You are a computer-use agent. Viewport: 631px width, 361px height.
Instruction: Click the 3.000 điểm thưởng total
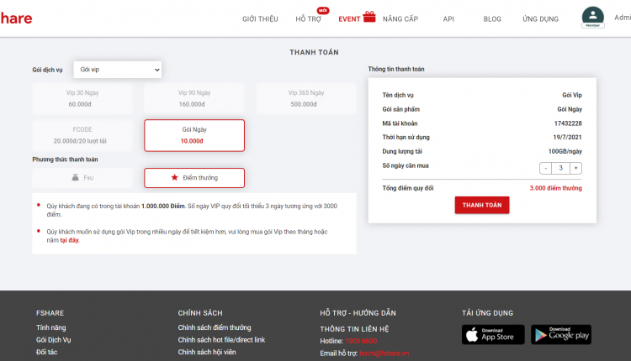click(556, 188)
